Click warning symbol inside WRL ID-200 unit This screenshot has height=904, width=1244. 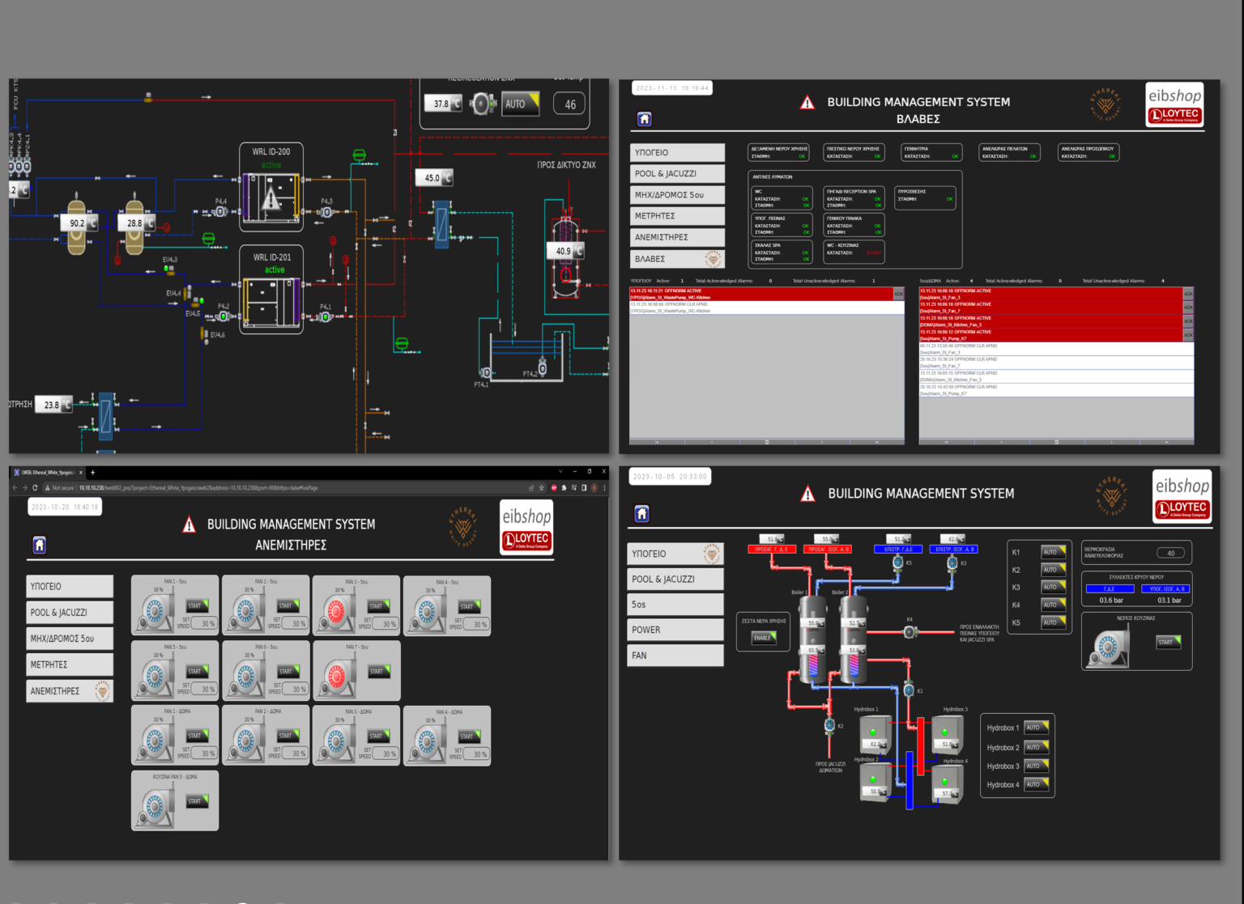(271, 197)
